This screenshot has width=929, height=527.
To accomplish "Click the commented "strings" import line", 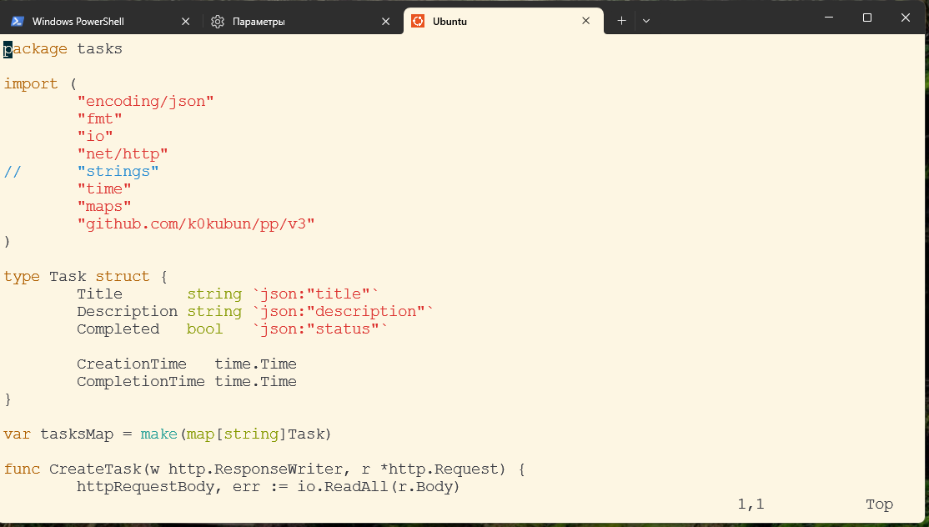I will tap(118, 172).
